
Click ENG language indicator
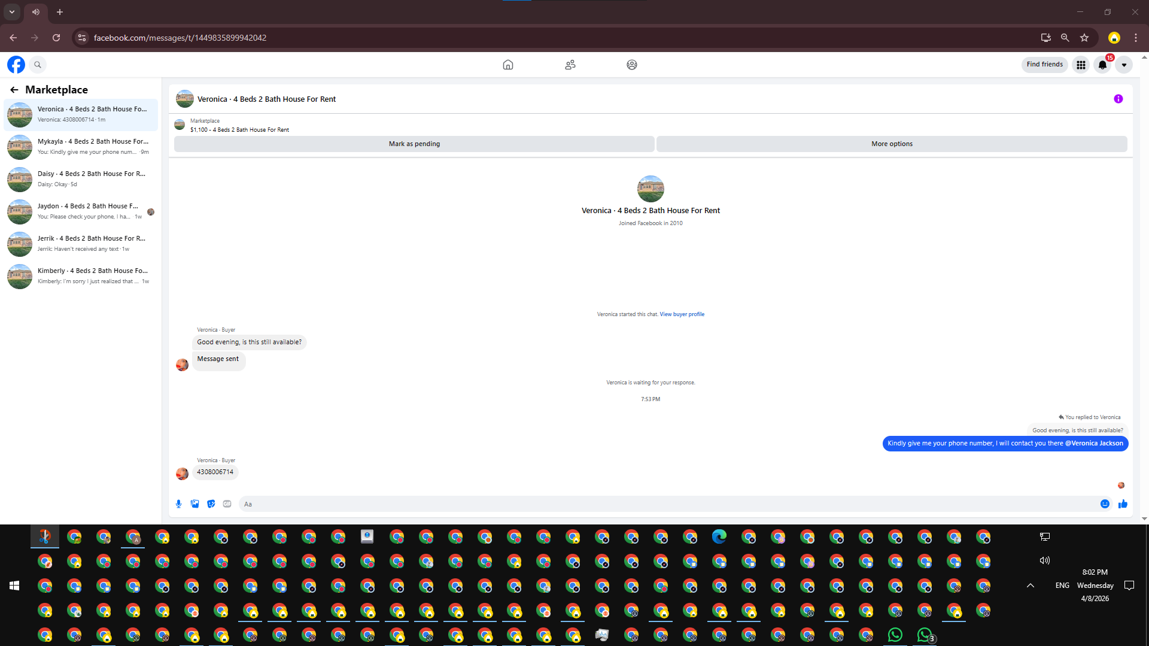pos(1062,586)
